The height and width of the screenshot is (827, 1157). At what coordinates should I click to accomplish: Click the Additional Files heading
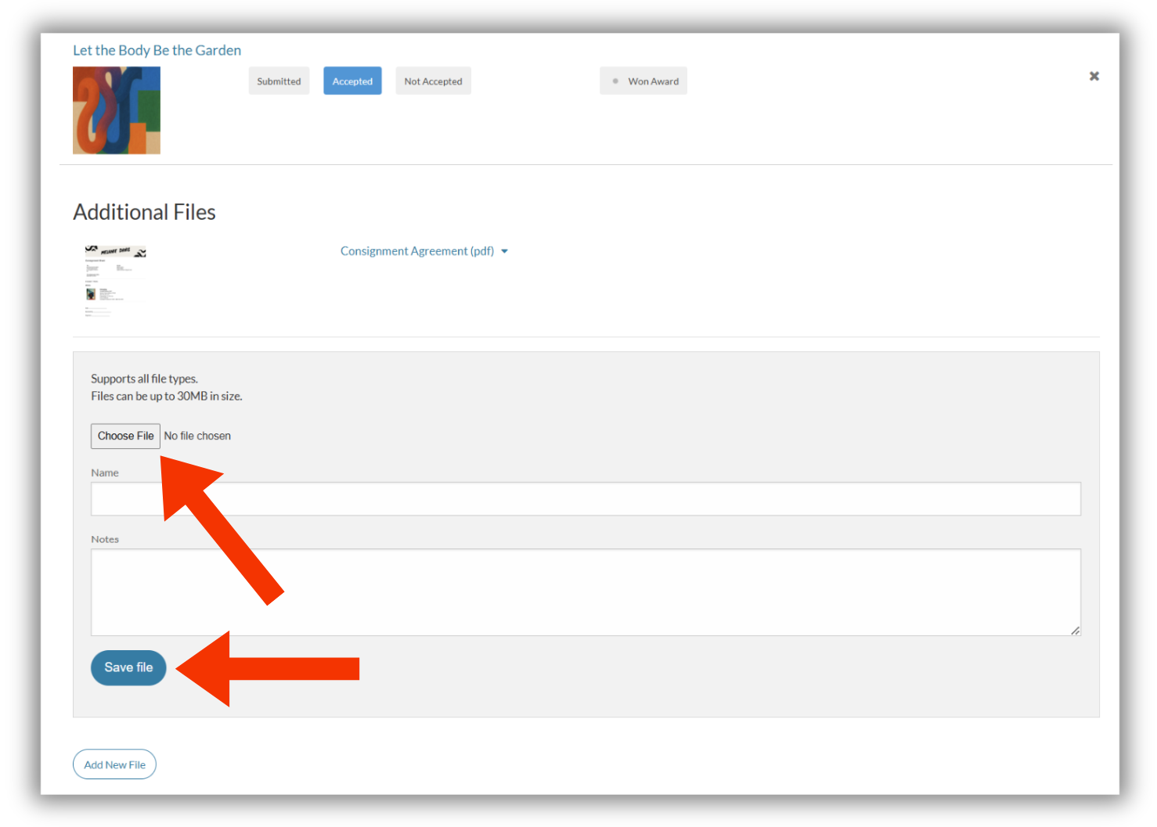pos(144,212)
